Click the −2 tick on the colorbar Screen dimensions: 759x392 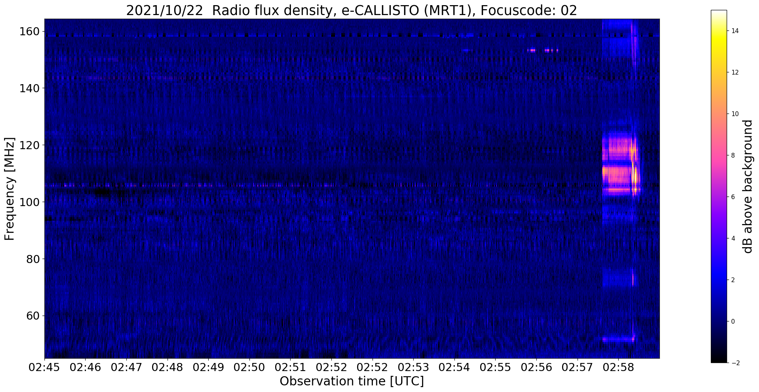(735, 363)
